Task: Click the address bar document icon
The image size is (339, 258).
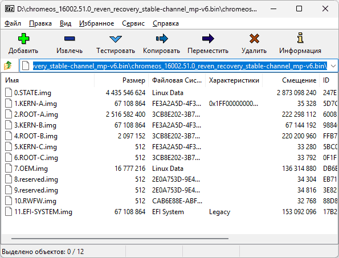Action: 26,65
